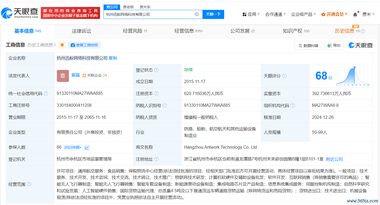Click the help icon next to 统一社会信用代码
Image resolution: width=380 pixels, height=205 pixels.
46,94
